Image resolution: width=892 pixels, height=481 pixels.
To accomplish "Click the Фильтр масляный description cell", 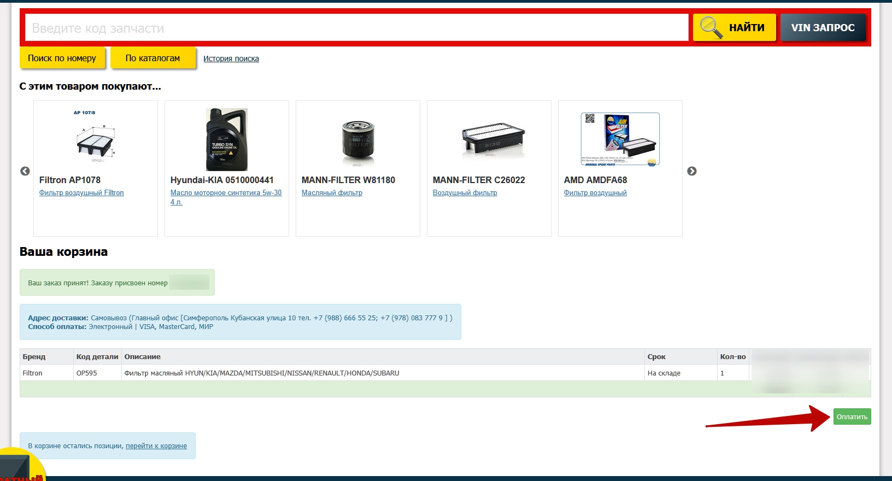I will pos(383,373).
